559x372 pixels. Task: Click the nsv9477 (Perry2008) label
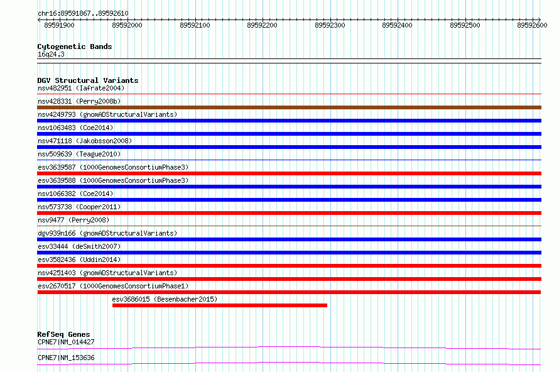pos(73,220)
